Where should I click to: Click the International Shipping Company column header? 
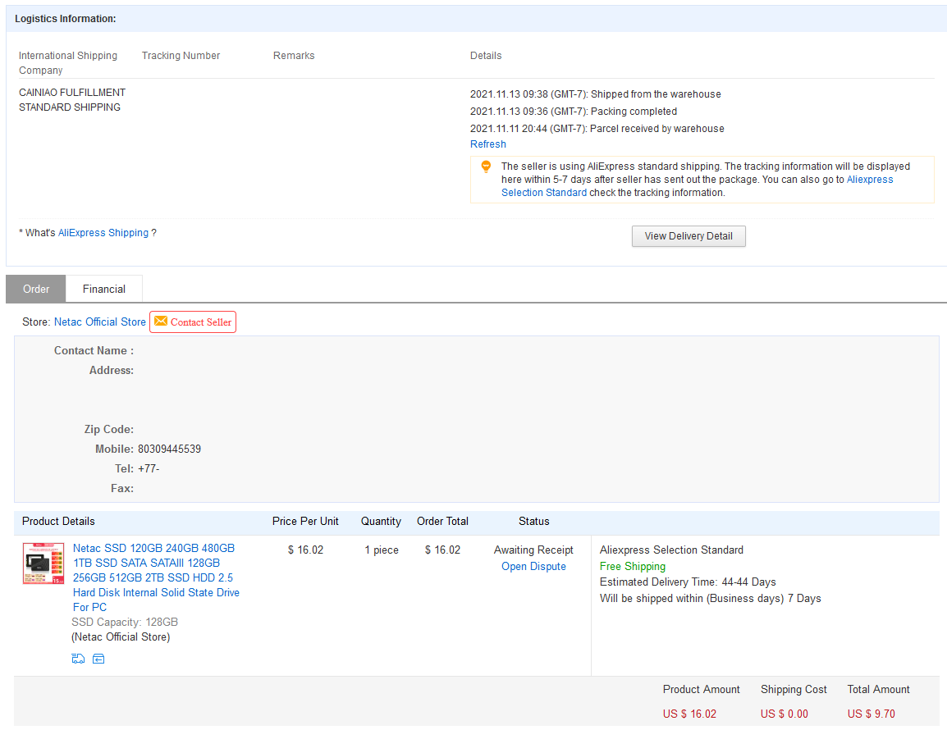67,63
